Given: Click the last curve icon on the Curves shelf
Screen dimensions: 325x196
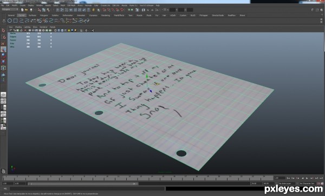Looking at the screenshot, I should click(87, 21).
